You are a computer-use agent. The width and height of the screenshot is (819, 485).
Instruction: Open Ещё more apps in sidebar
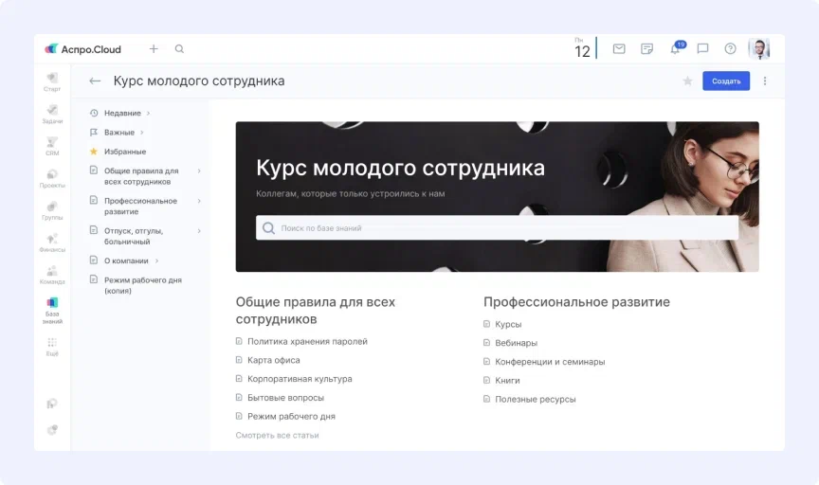52,347
